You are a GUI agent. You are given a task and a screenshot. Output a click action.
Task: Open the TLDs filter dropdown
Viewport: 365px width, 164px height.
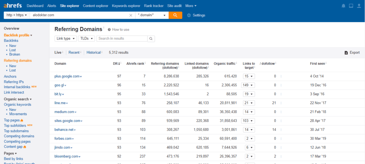[x=87, y=38]
